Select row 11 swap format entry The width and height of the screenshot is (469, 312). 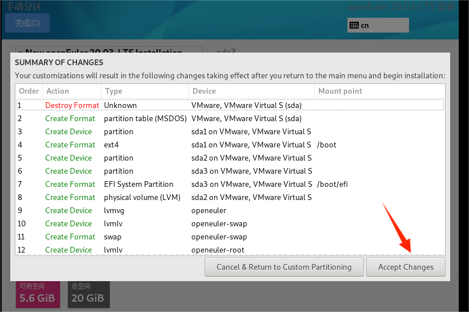pyautogui.click(x=229, y=237)
